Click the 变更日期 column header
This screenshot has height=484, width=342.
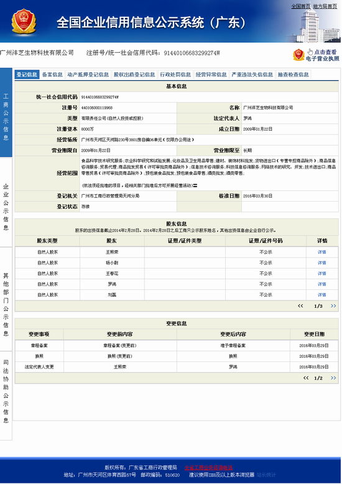(x=314, y=334)
